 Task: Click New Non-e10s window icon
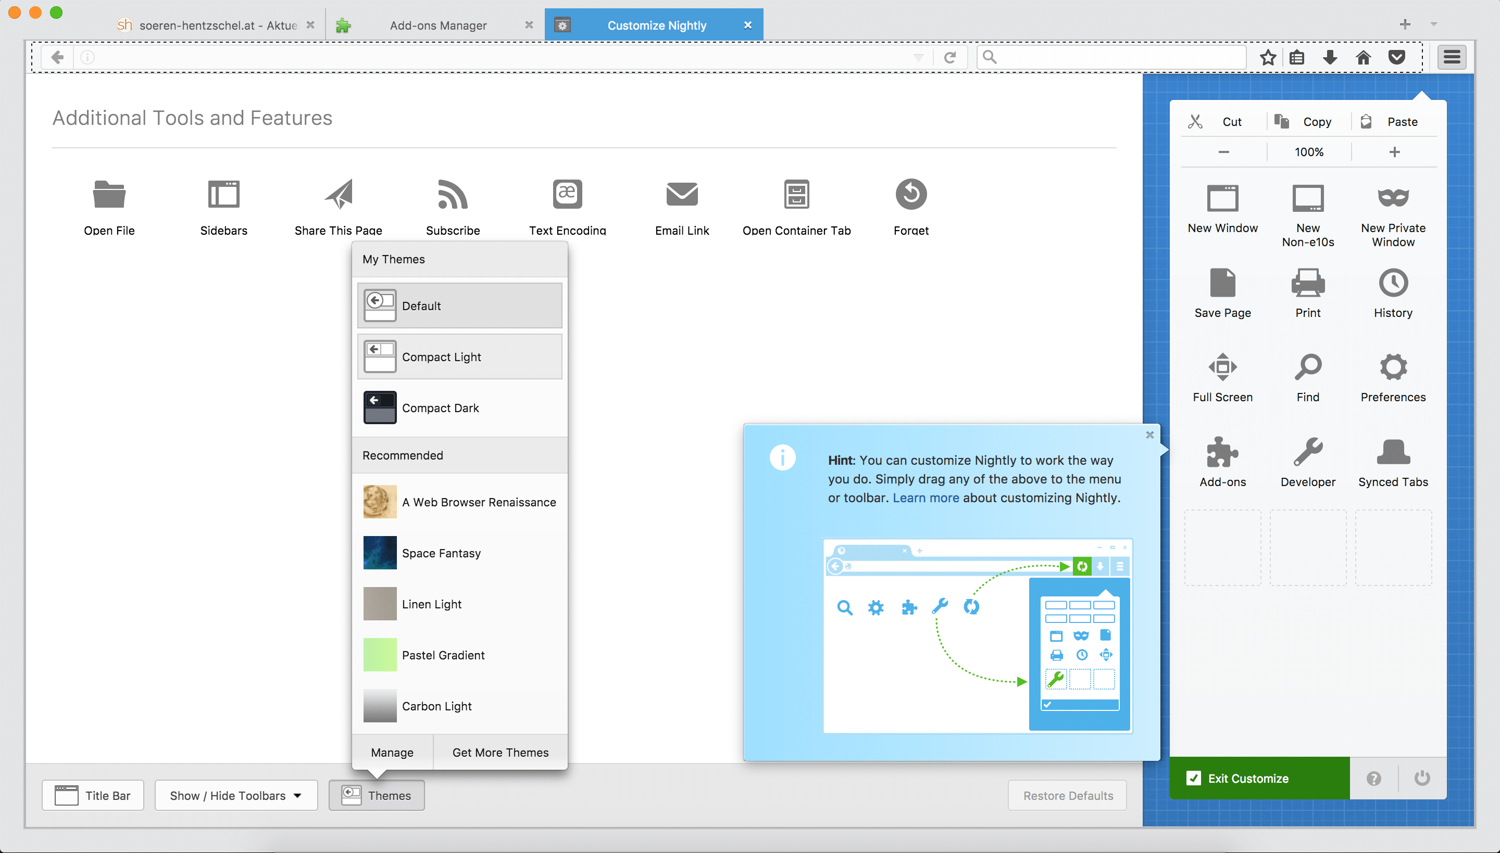click(1308, 199)
